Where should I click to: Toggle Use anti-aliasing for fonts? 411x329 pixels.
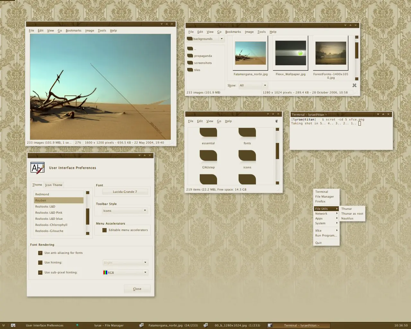click(40, 253)
